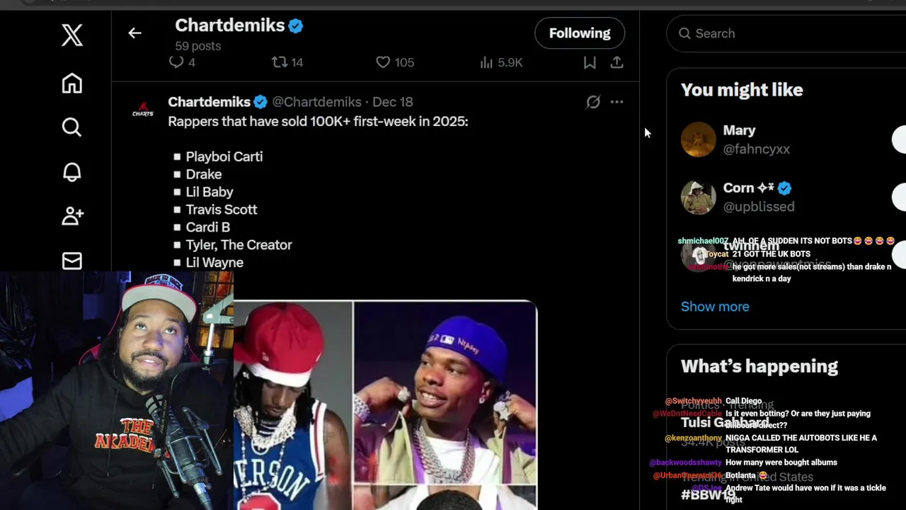Open Messages envelope icon
The height and width of the screenshot is (510, 906).
click(71, 261)
